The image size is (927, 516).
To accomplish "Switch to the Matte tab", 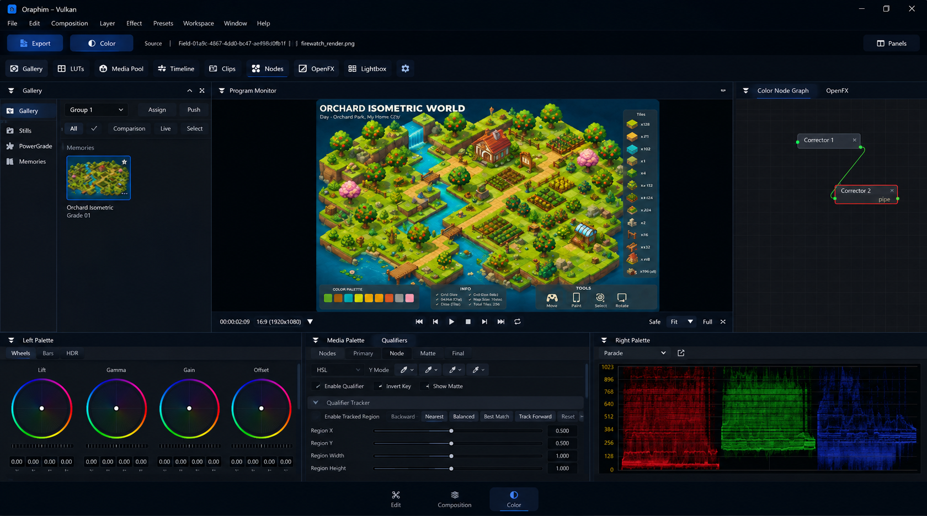I will 428,353.
